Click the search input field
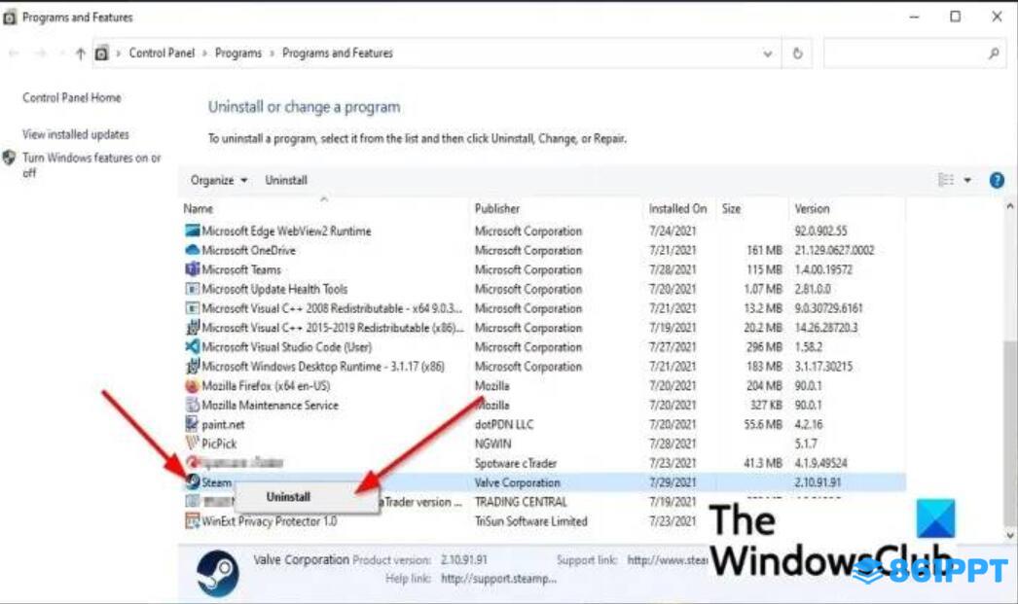The width and height of the screenshot is (1018, 604). (x=905, y=53)
